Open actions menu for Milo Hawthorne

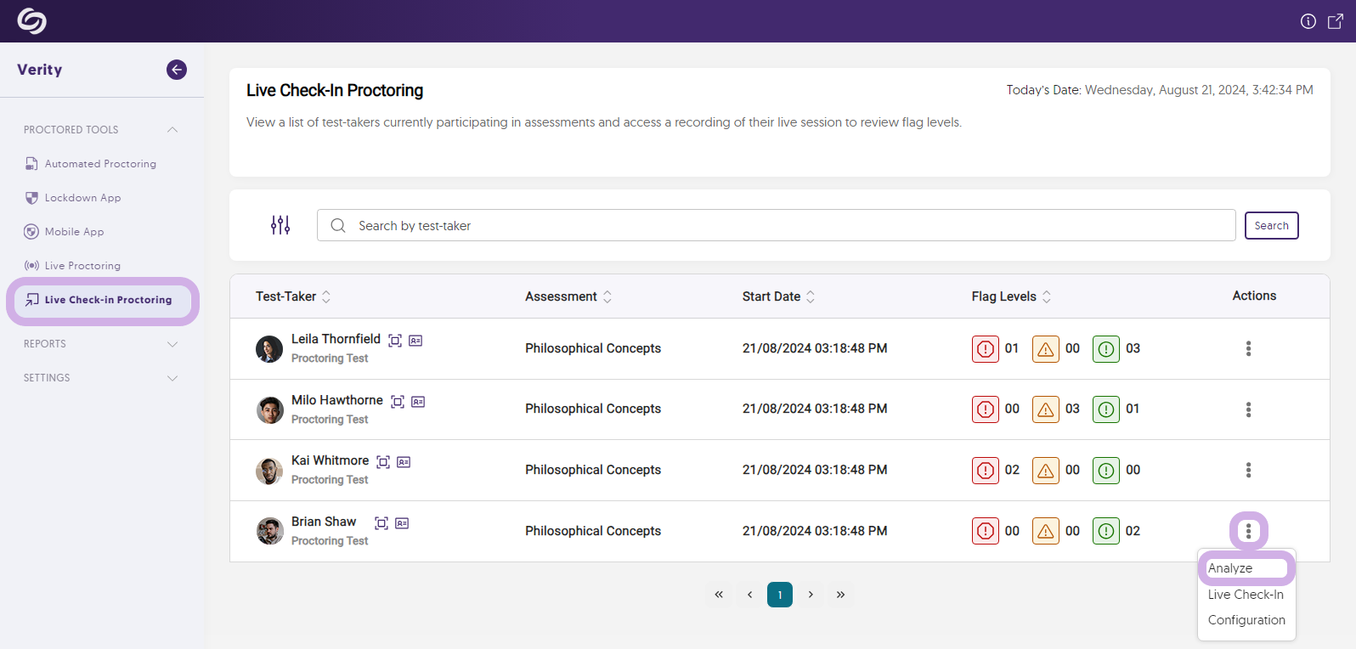(1248, 409)
